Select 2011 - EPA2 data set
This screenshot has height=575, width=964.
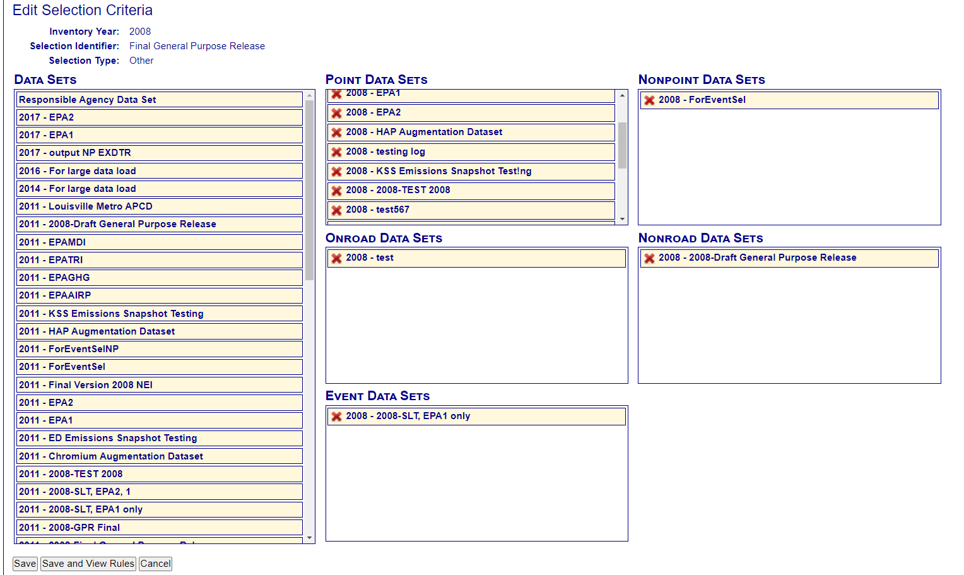(x=160, y=403)
